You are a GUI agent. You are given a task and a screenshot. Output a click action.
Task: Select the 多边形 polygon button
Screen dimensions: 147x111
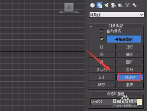[102, 70]
